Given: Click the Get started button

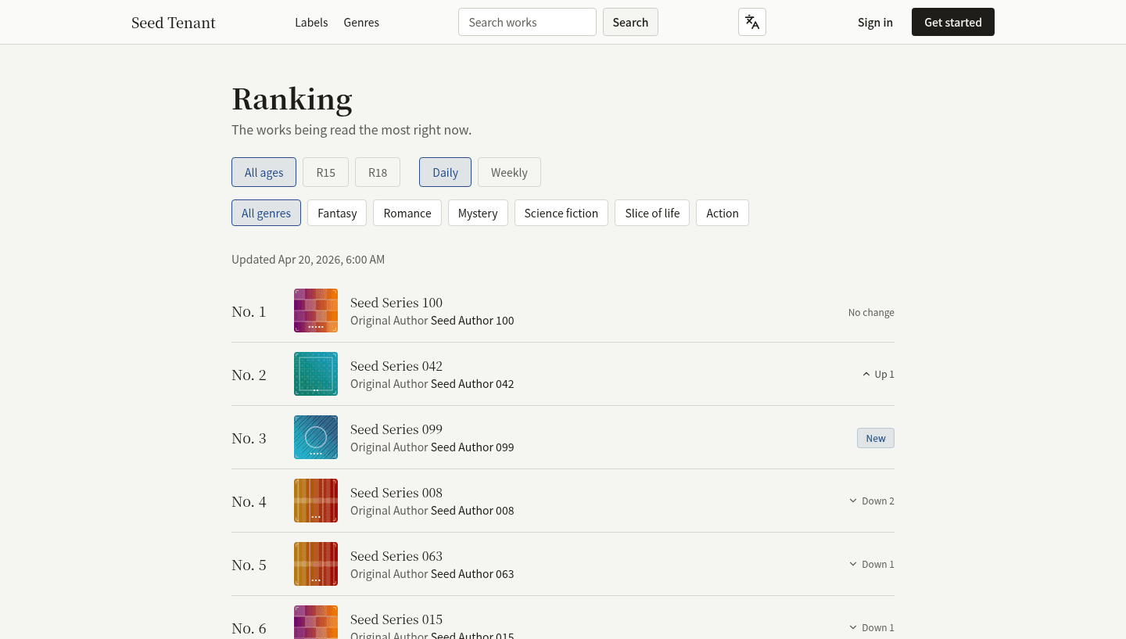Looking at the screenshot, I should [x=953, y=22].
